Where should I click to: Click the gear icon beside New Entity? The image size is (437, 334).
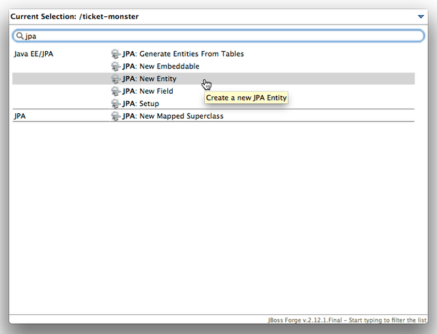(x=115, y=79)
